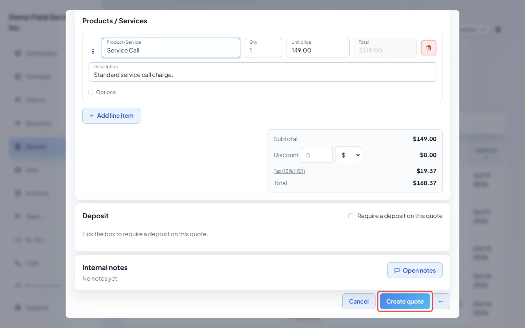The image size is (525, 328).
Task: Click the Deposit section heading
Action: coord(96,216)
